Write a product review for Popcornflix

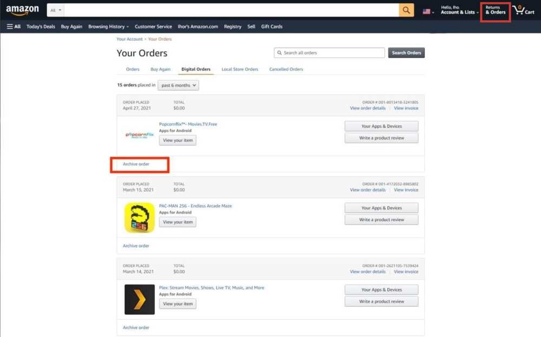(381, 138)
